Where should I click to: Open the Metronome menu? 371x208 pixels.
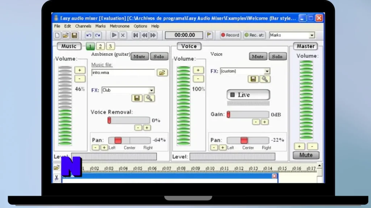tap(120, 26)
